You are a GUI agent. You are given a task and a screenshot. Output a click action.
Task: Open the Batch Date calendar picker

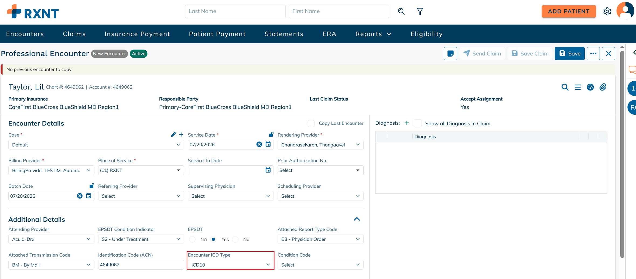click(88, 196)
